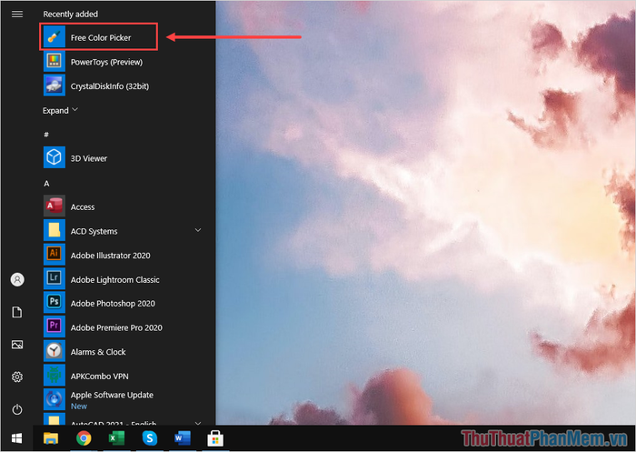636x452 pixels.
Task: Click the APKCombo VPN label
Action: (x=99, y=377)
